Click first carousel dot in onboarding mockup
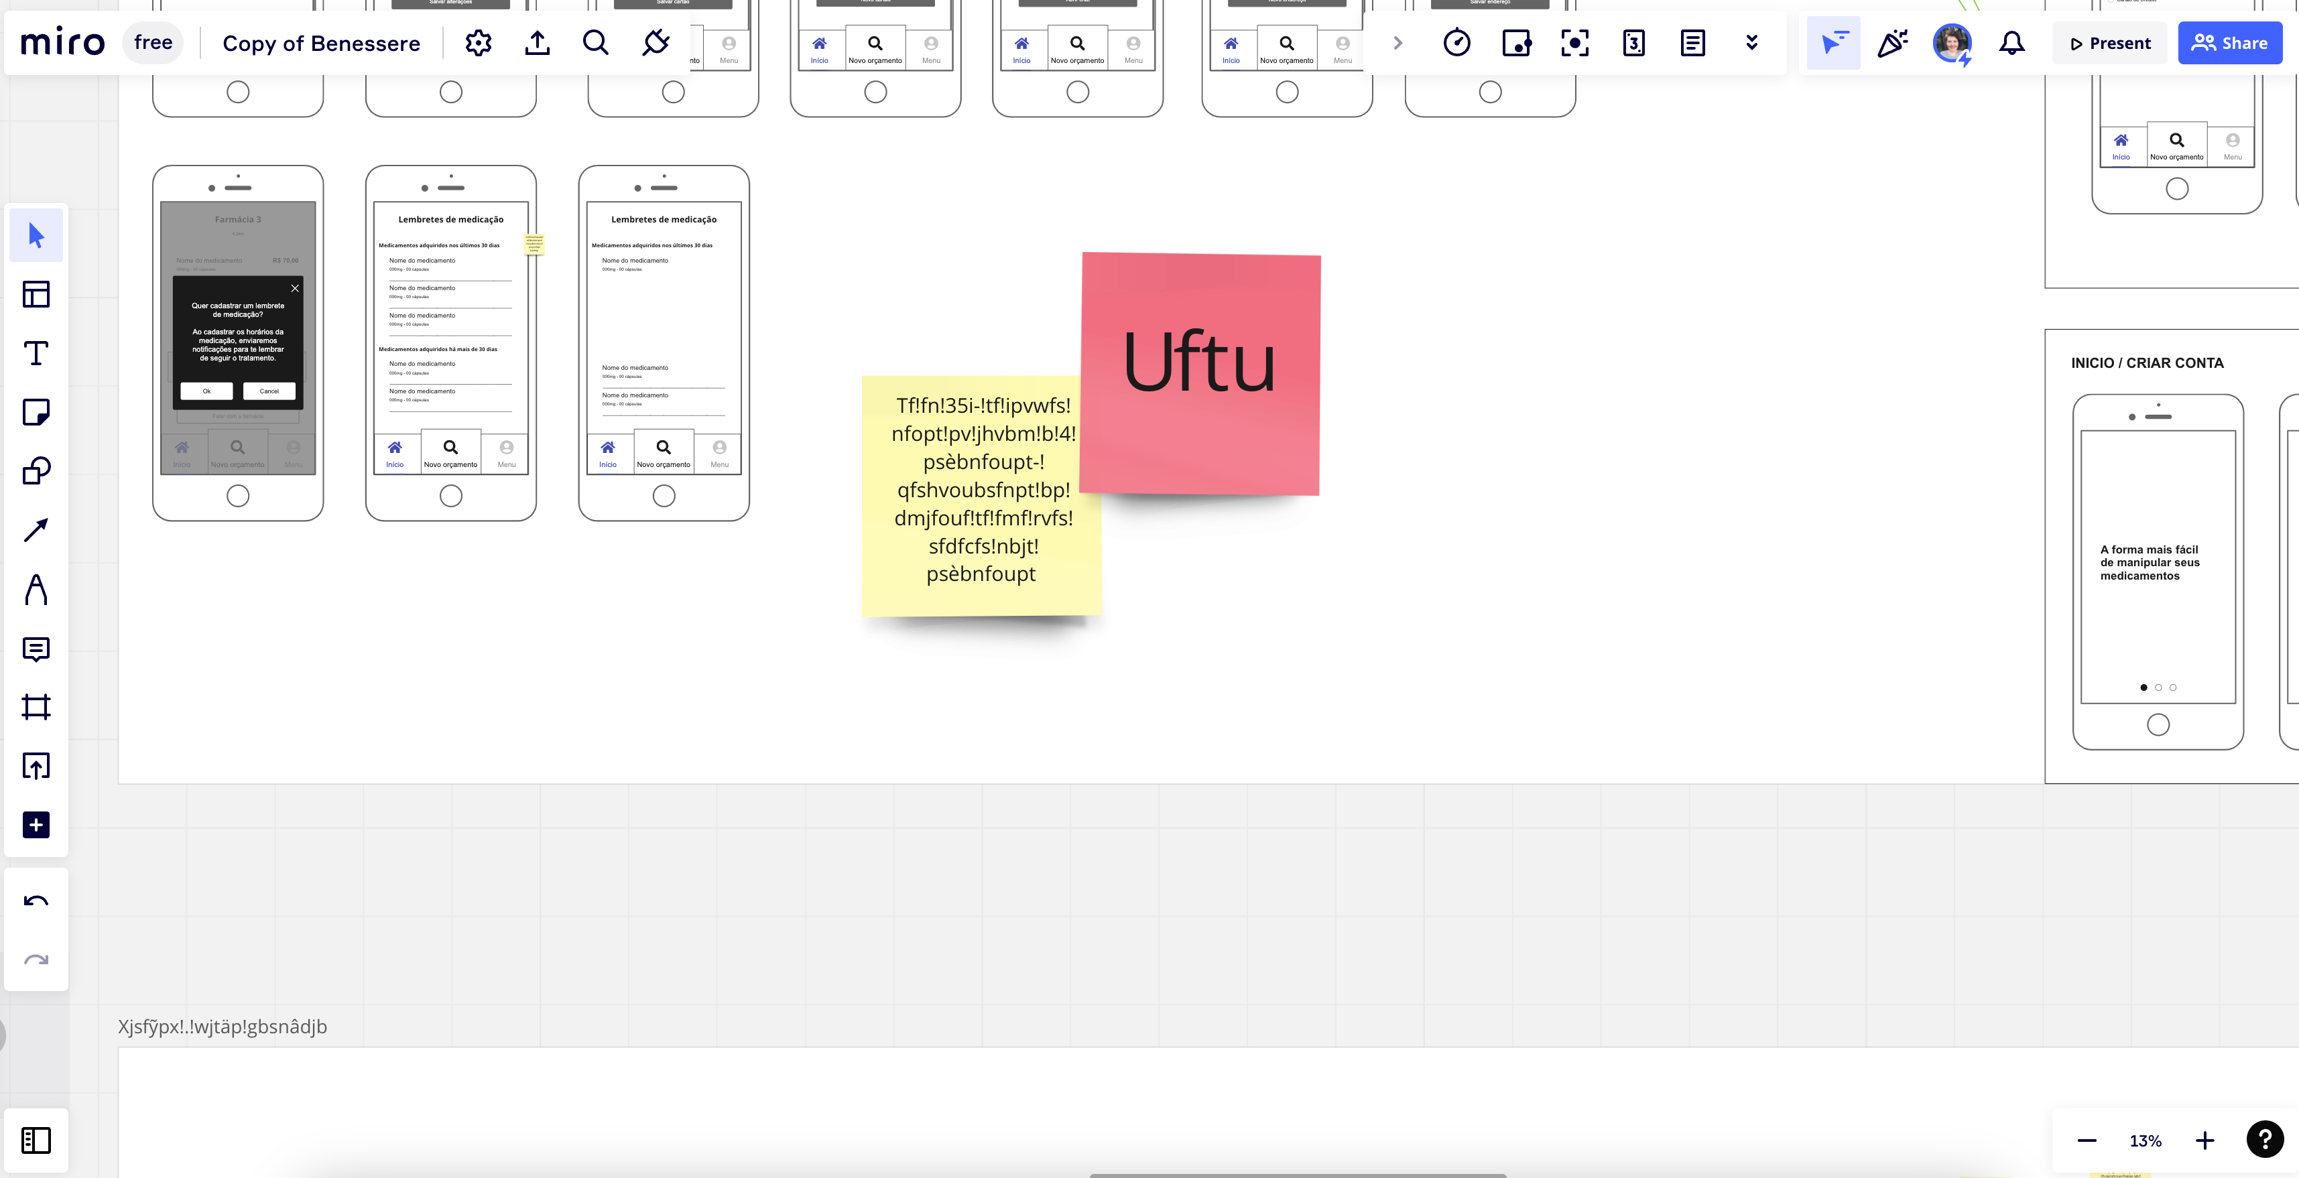This screenshot has width=2299, height=1178. pos(2143,688)
